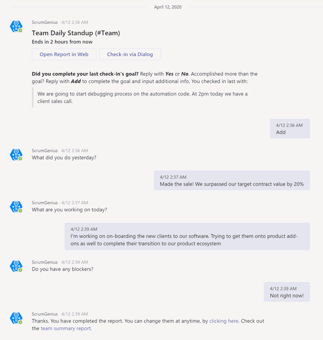Follow the 'clicking here' link
This screenshot has width=323, height=340.
[x=224, y=321]
